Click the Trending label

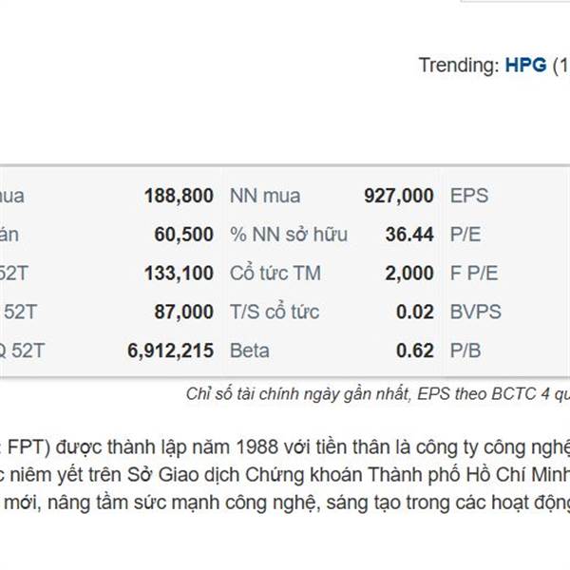(x=458, y=66)
